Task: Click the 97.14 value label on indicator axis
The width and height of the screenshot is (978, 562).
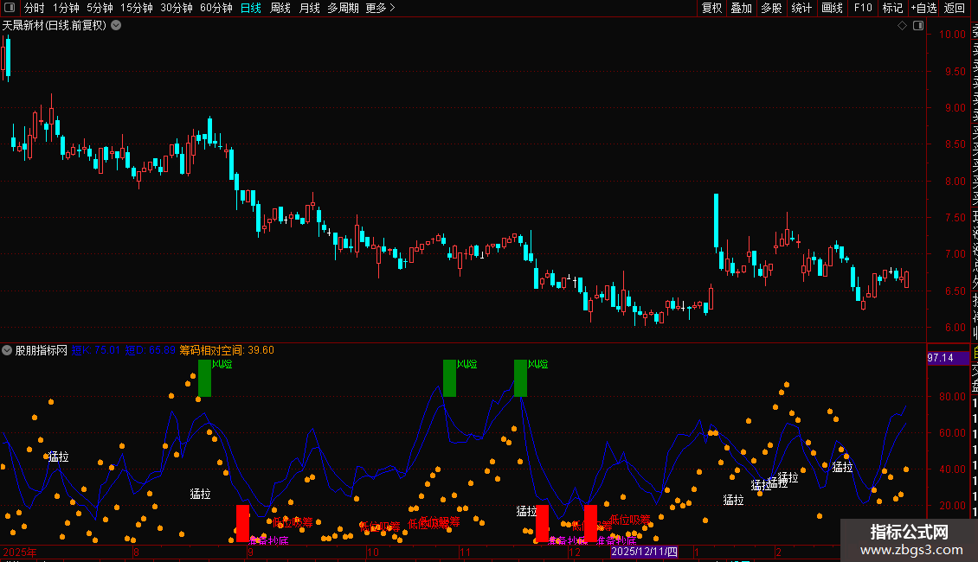Action: (x=941, y=358)
